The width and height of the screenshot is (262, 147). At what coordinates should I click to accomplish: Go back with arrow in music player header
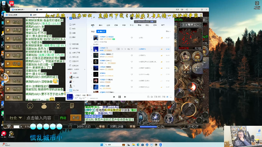point(92,18)
